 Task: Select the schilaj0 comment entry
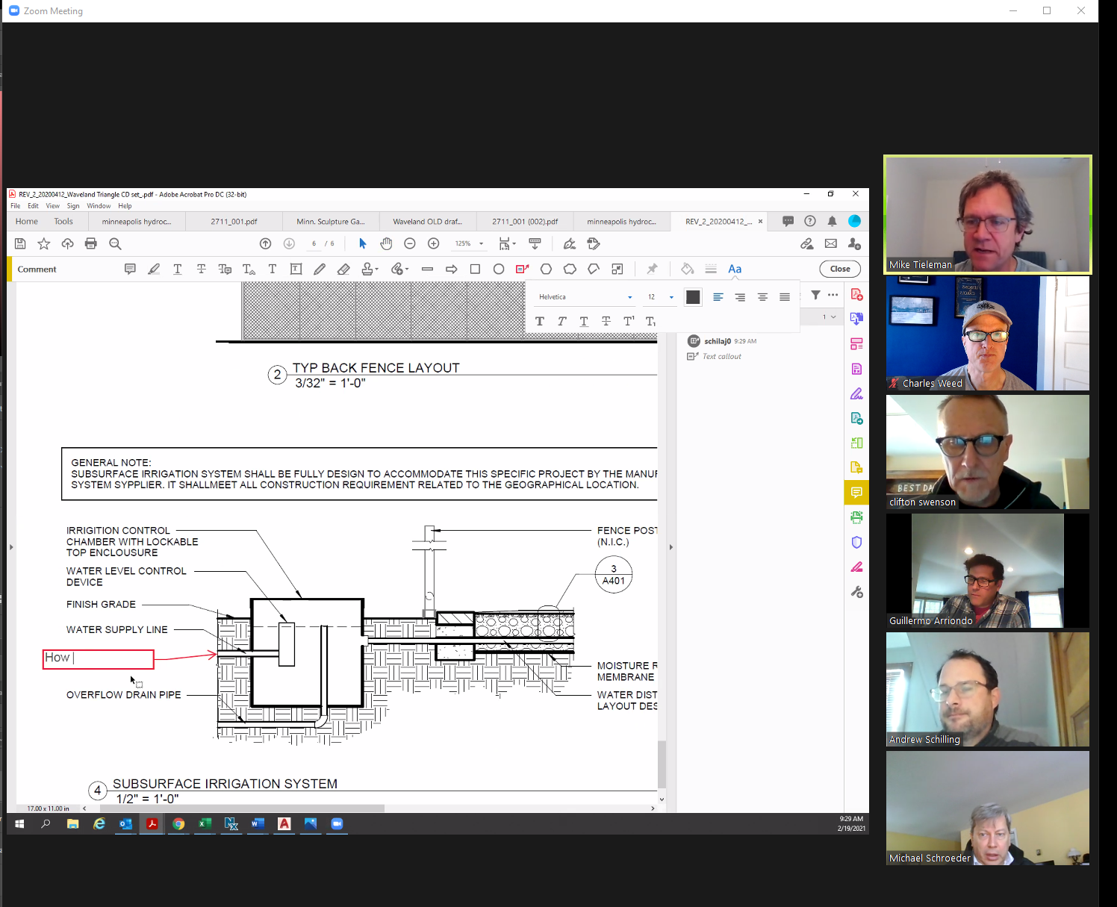click(760, 348)
